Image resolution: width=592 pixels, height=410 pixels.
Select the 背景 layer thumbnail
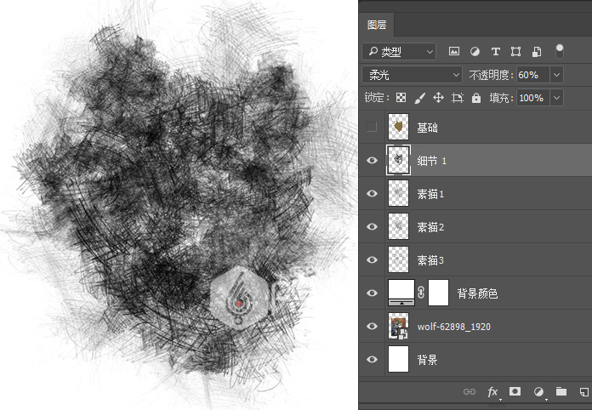(398, 359)
